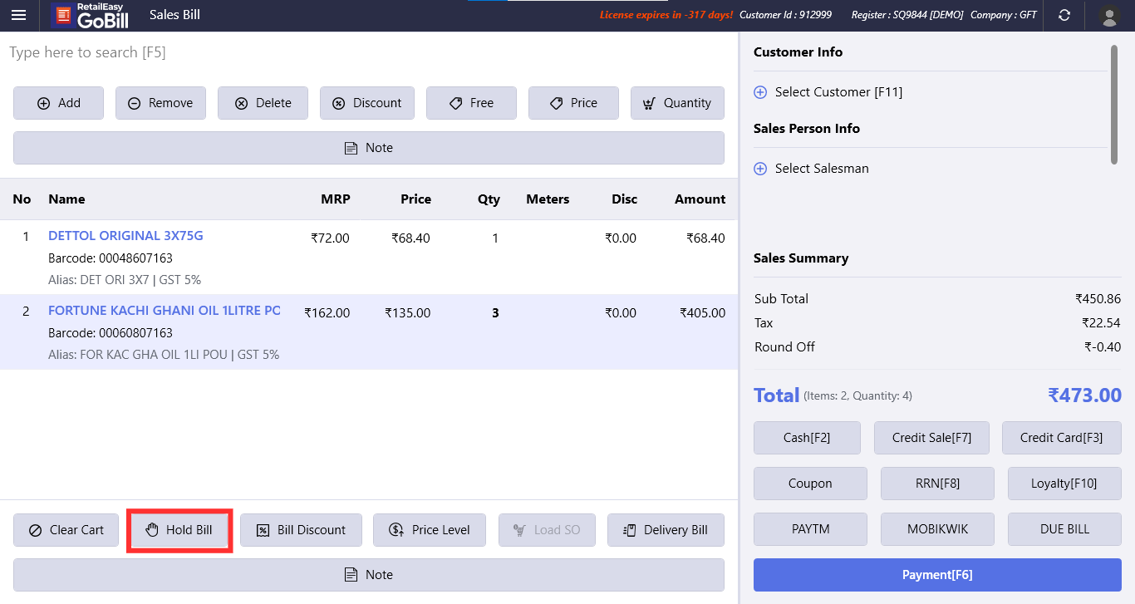Image resolution: width=1135 pixels, height=604 pixels.
Task: Select the Loyalty[F10] payment option
Action: [x=1064, y=484]
